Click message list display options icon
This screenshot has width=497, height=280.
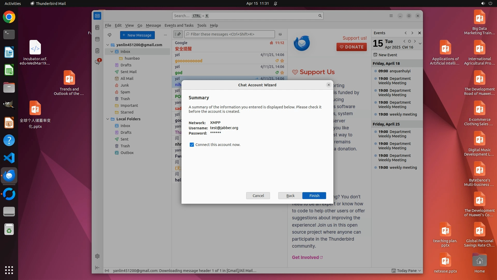280,34
